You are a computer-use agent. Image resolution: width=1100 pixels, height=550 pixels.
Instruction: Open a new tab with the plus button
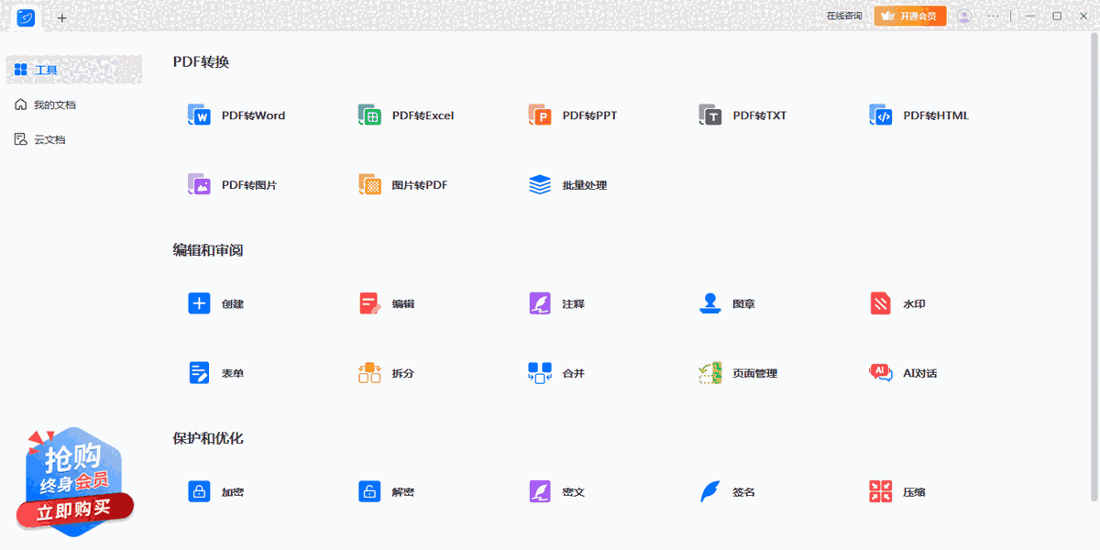click(61, 17)
